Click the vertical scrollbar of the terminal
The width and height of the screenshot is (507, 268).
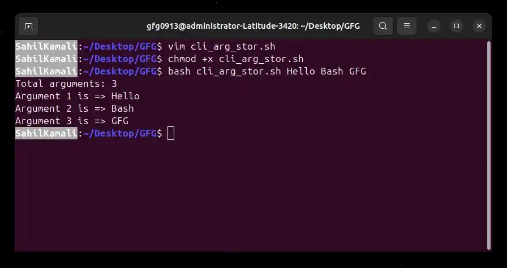(488, 145)
